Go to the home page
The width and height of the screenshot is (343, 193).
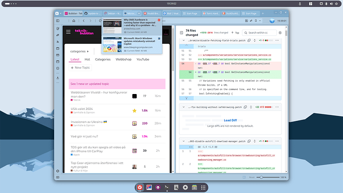[x=74, y=21]
